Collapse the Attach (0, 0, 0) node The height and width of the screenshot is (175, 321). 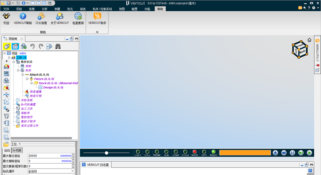click(x=23, y=75)
